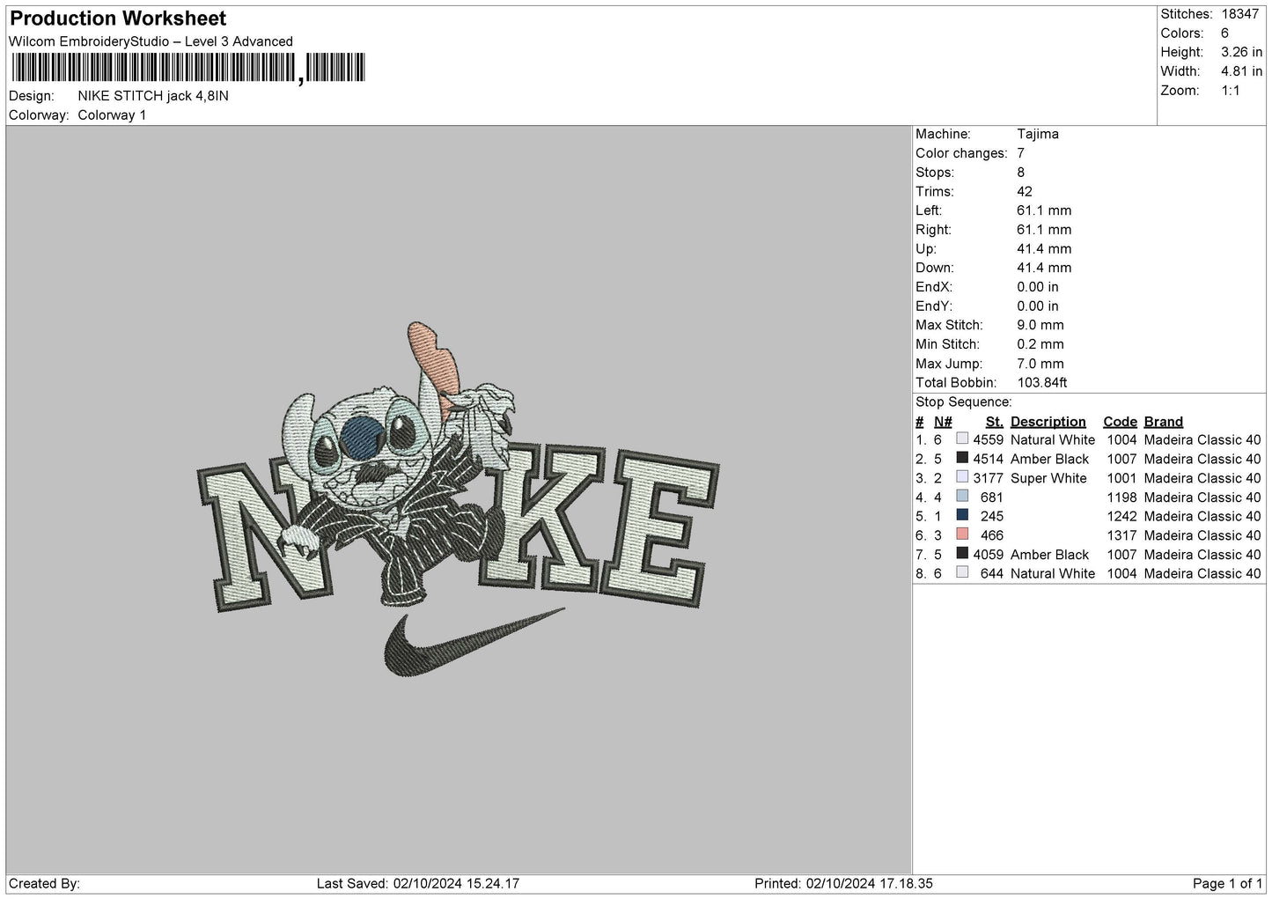1272x899 pixels.
Task: Click the 'St.' column header
Action: pyautogui.click(x=995, y=422)
